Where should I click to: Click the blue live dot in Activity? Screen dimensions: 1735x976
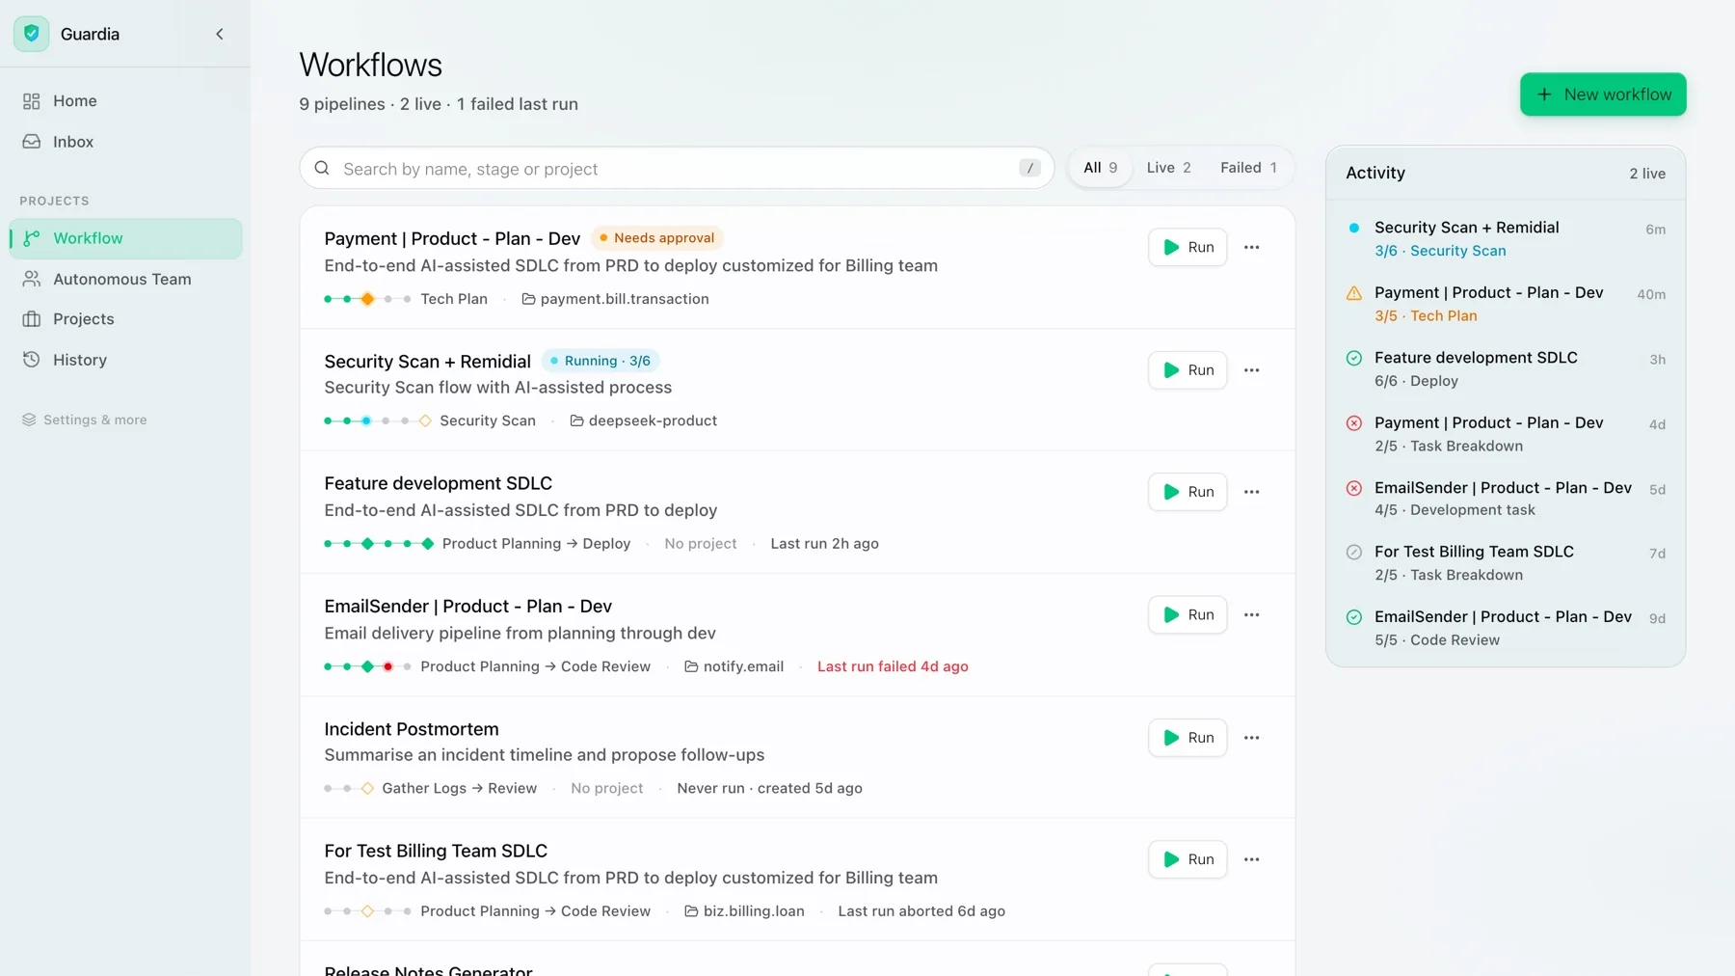[1353, 228]
